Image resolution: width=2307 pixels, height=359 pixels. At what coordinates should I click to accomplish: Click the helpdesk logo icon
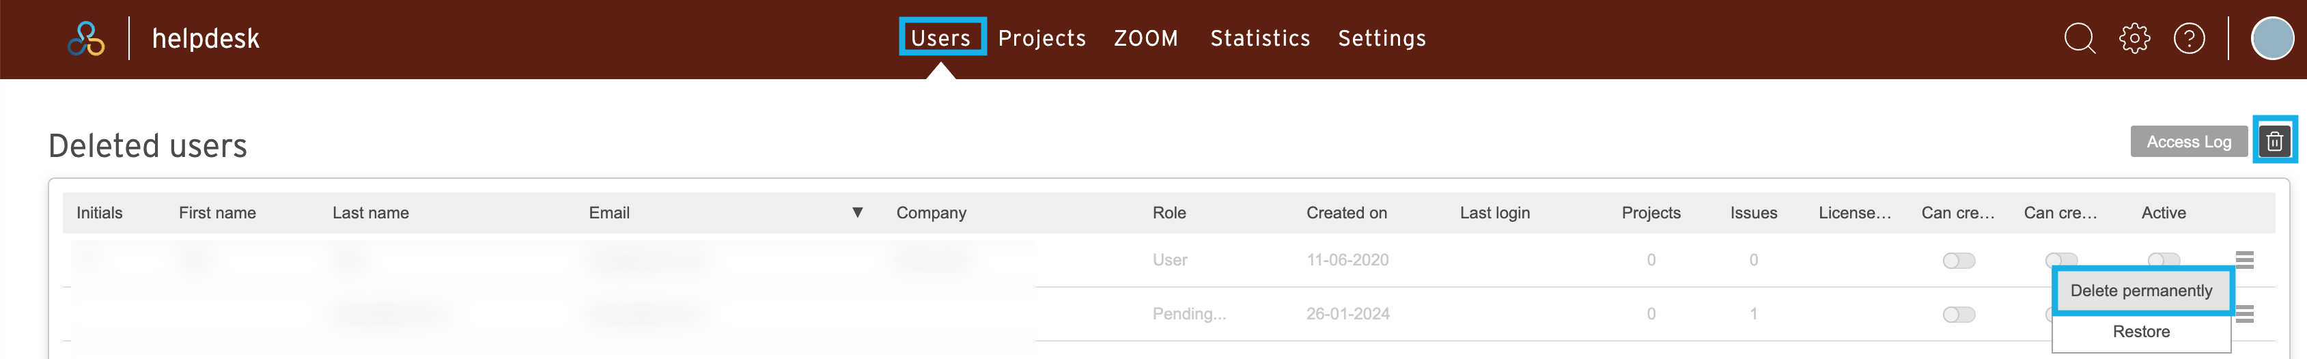point(86,38)
